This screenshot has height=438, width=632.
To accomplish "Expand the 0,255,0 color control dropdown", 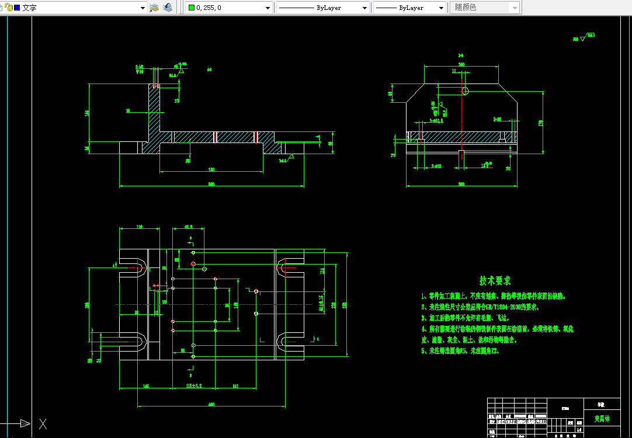I will [x=268, y=8].
